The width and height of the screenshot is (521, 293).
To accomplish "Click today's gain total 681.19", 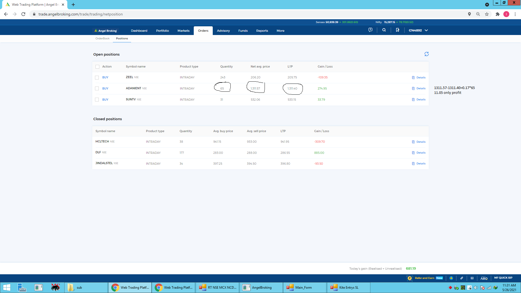I will tap(411, 269).
